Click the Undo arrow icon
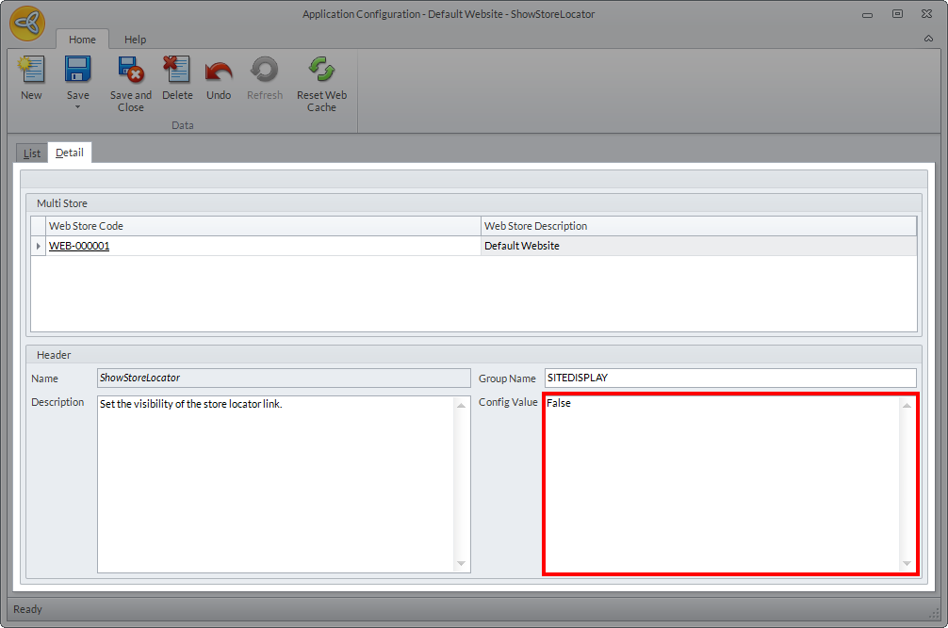 coord(219,71)
